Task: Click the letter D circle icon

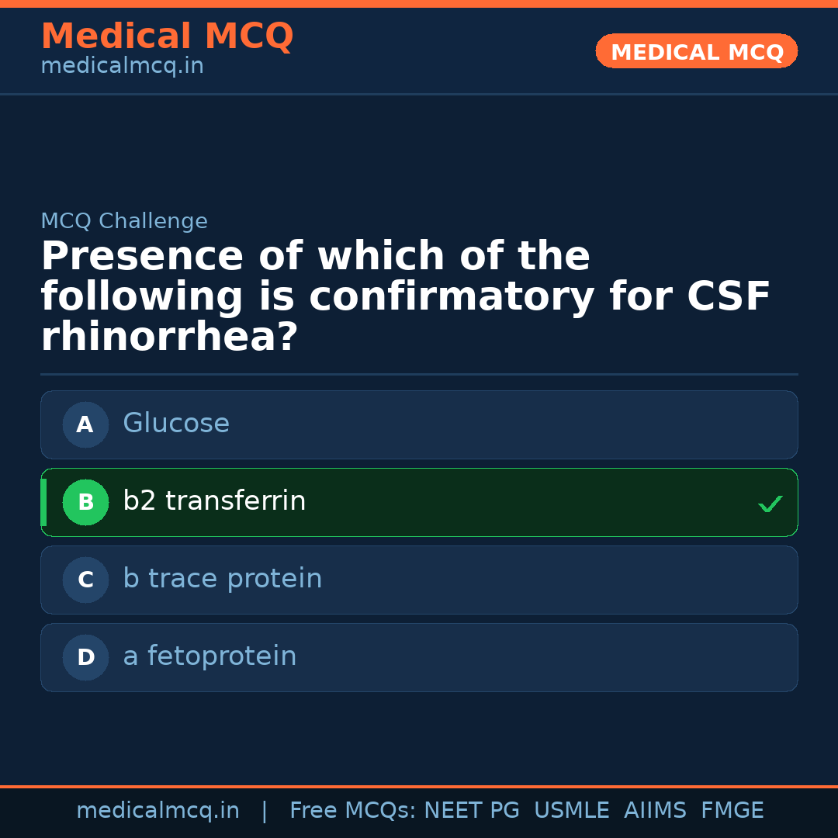Action: click(85, 657)
